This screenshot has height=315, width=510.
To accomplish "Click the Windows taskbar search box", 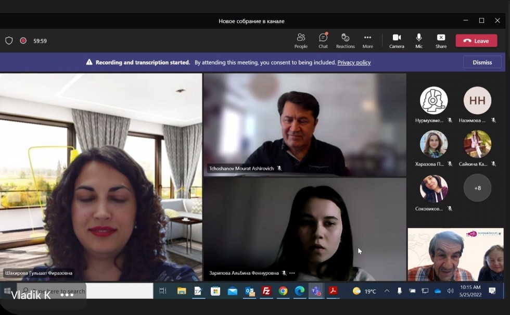I will (x=86, y=291).
